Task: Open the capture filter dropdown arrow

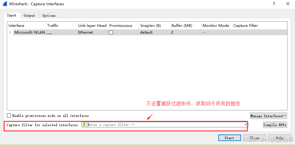Action: point(246,125)
